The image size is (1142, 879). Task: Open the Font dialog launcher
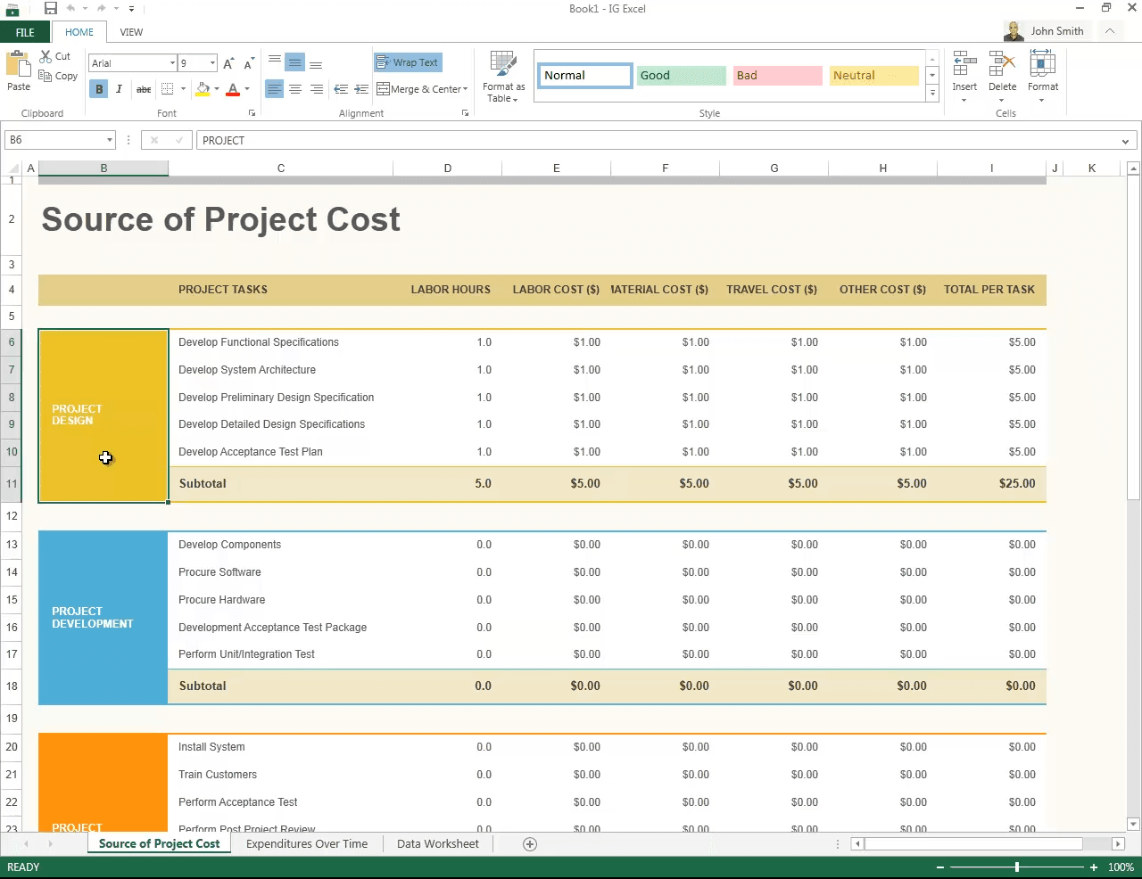click(x=252, y=113)
